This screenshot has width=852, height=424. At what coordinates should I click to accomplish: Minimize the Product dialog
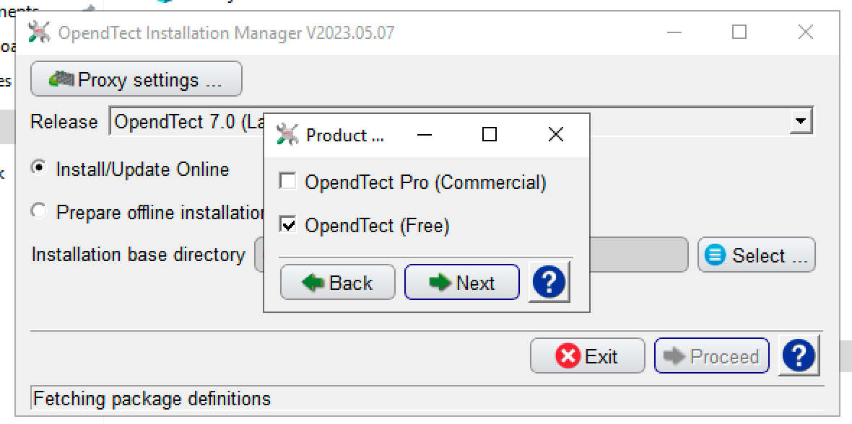pos(425,135)
